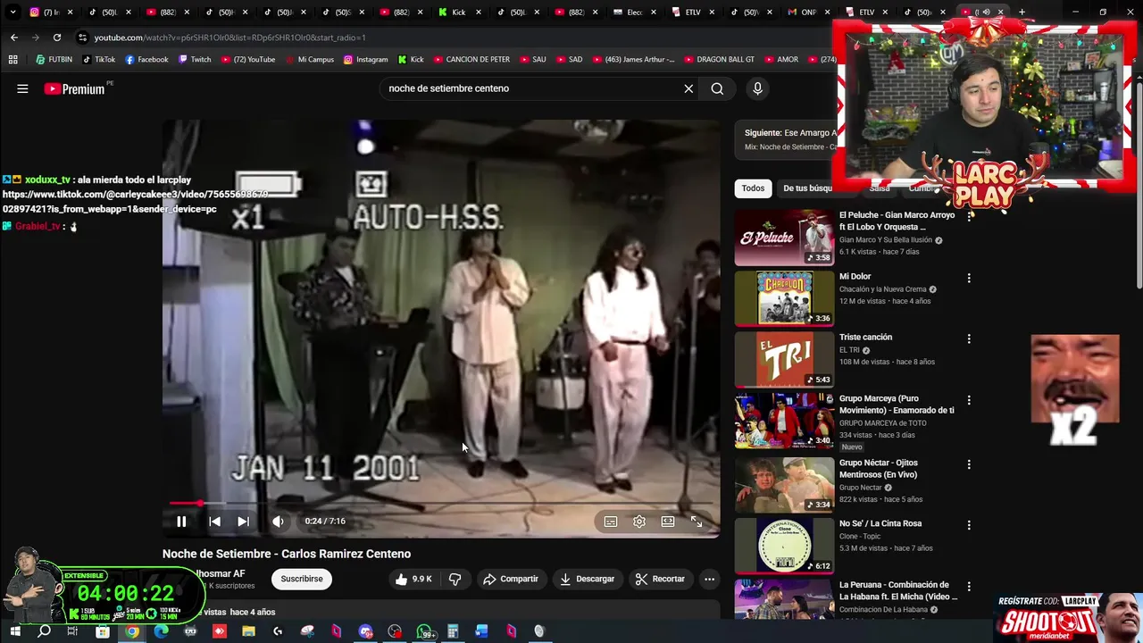
Task: Toggle subtitles in the player
Action: [x=611, y=522]
